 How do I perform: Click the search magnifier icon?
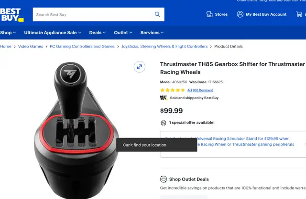tap(157, 14)
